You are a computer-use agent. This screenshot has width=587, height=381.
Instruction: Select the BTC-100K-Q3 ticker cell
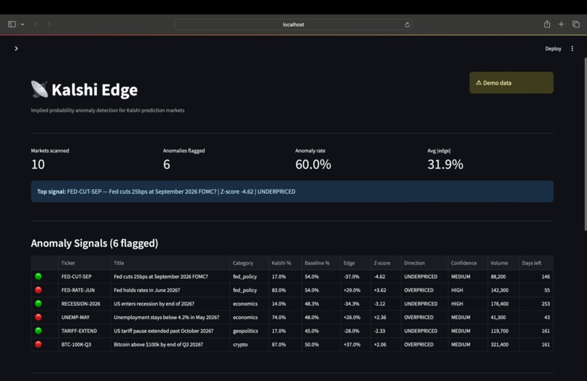coord(84,345)
